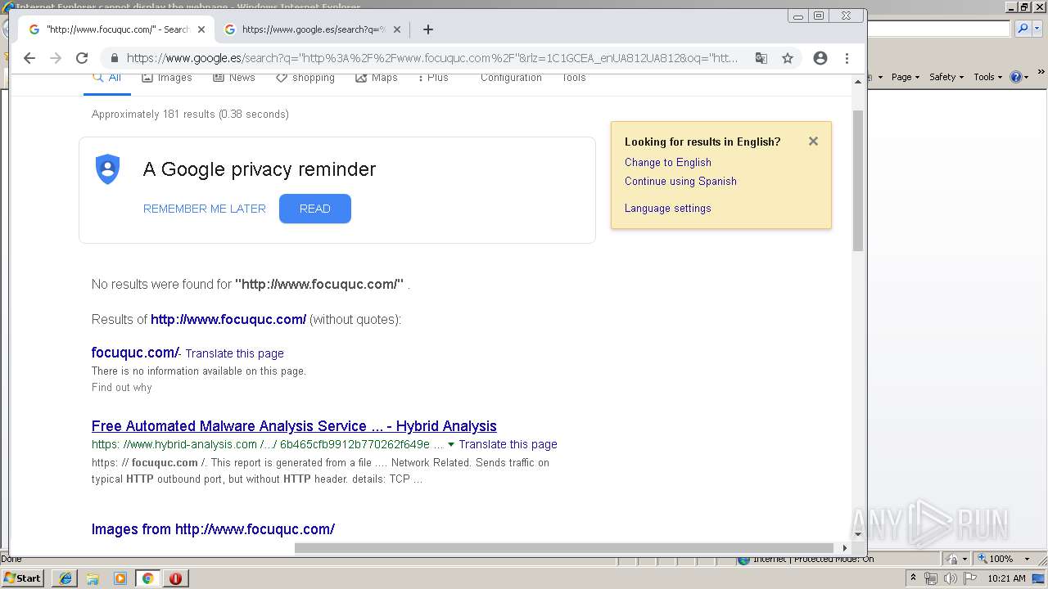Open the Hybrid Analysis malware service result
Viewport: 1048px width, 589px height.
(294, 426)
